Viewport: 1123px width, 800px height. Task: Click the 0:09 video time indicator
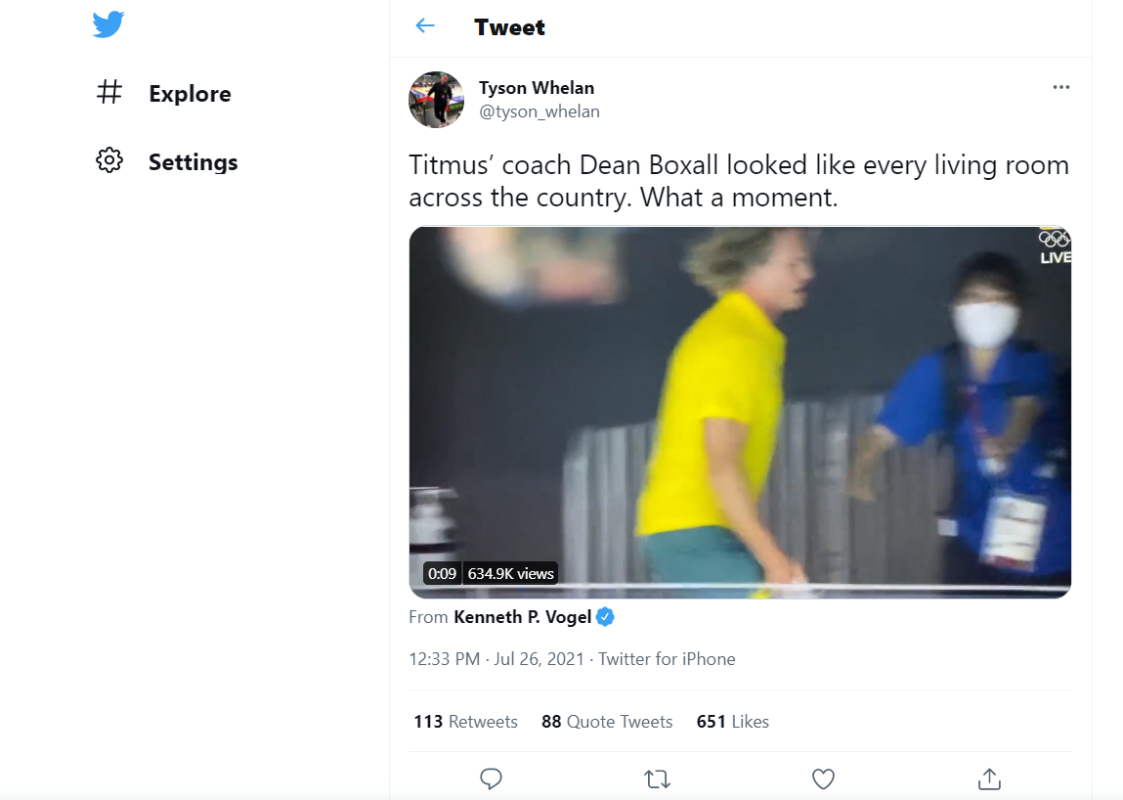[442, 573]
